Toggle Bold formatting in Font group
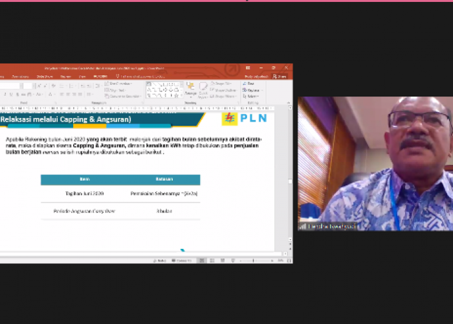The width and height of the screenshot is (453, 324). point(3,95)
